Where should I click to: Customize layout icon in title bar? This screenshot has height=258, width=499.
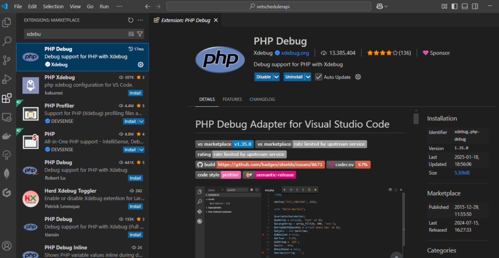(445, 6)
